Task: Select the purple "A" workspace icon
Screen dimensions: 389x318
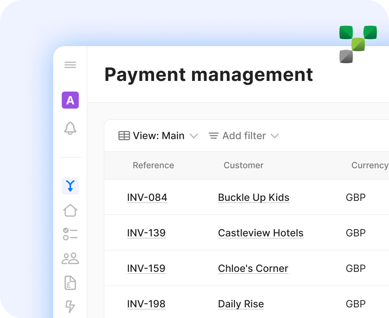Action: tap(70, 100)
